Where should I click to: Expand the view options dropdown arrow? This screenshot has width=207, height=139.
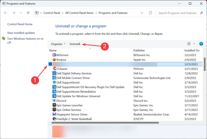[x=194, y=44]
